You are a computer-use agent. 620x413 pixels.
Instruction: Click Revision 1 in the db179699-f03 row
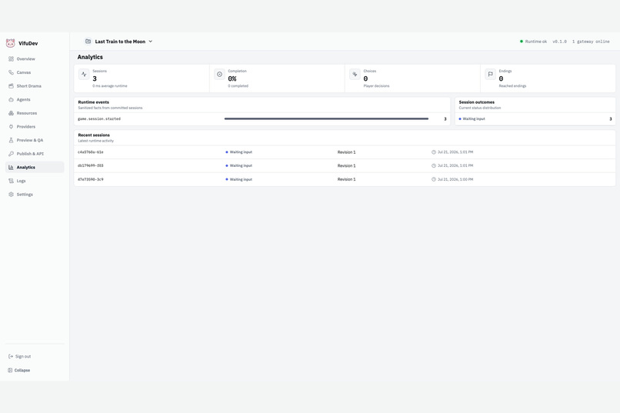coord(346,165)
